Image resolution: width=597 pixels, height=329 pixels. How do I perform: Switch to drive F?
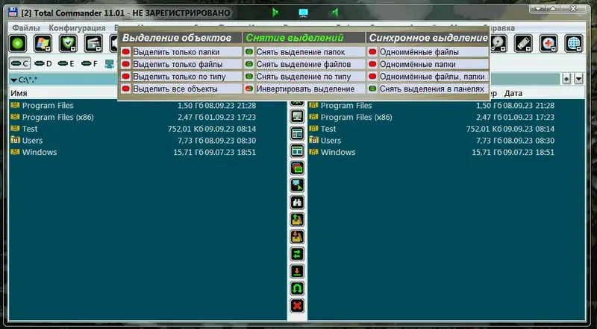pyautogui.click(x=89, y=63)
